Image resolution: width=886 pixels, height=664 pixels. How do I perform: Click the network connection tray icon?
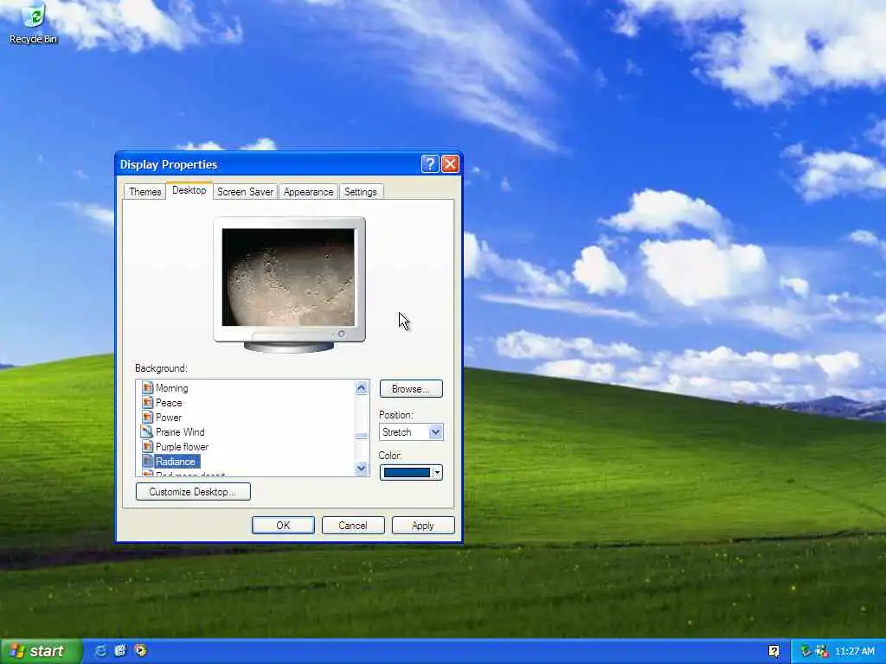(822, 651)
